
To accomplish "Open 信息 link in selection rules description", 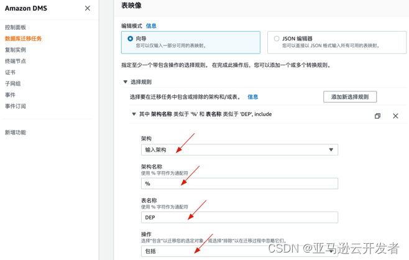I will [253, 97].
